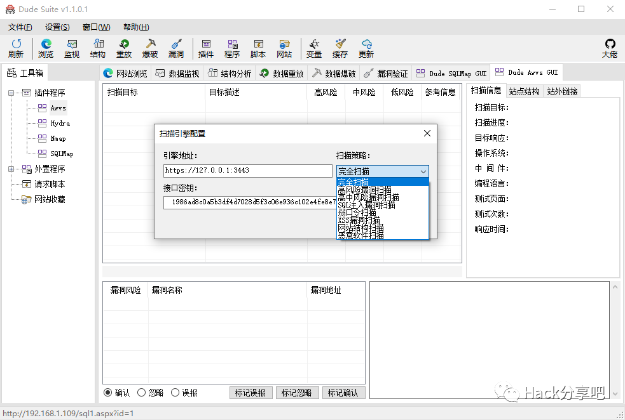Viewport: 625px width, 420px height.
Task: Choose 高风险漏洞扫描 in the strategy list
Action: [382, 190]
